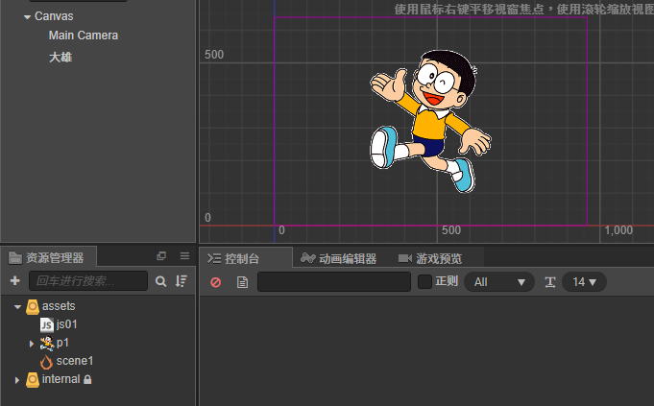Toggle the 正则 regex checkbox
The width and height of the screenshot is (654, 406).
(x=424, y=282)
